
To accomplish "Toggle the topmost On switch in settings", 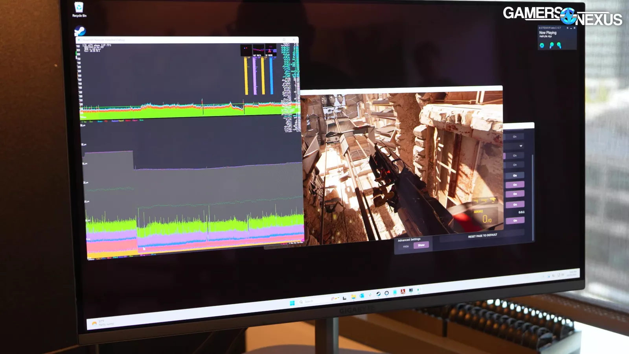I will tap(515, 137).
